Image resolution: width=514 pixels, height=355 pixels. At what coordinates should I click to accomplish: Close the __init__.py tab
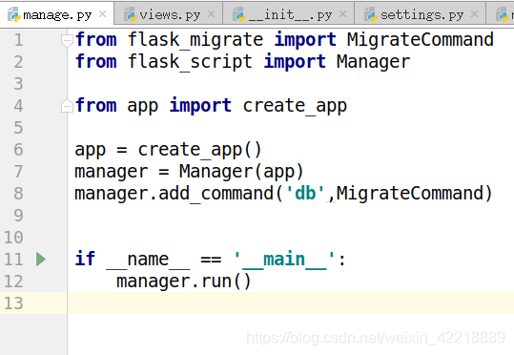342,14
